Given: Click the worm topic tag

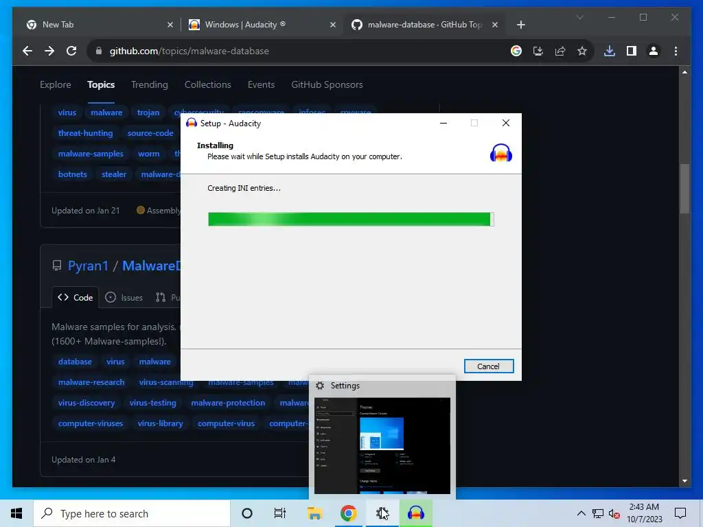Looking at the screenshot, I should click(149, 154).
